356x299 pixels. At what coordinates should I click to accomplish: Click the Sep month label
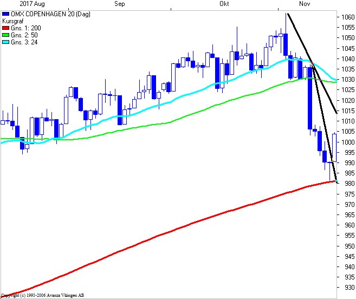coord(120,4)
